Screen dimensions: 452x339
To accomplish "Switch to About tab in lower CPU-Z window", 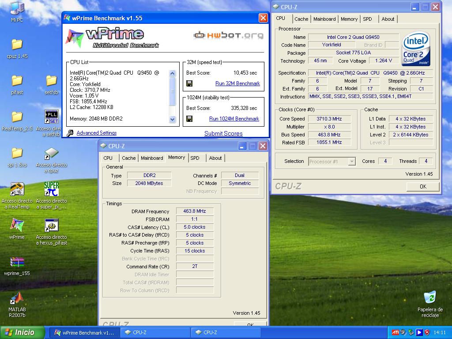I will pos(215,158).
